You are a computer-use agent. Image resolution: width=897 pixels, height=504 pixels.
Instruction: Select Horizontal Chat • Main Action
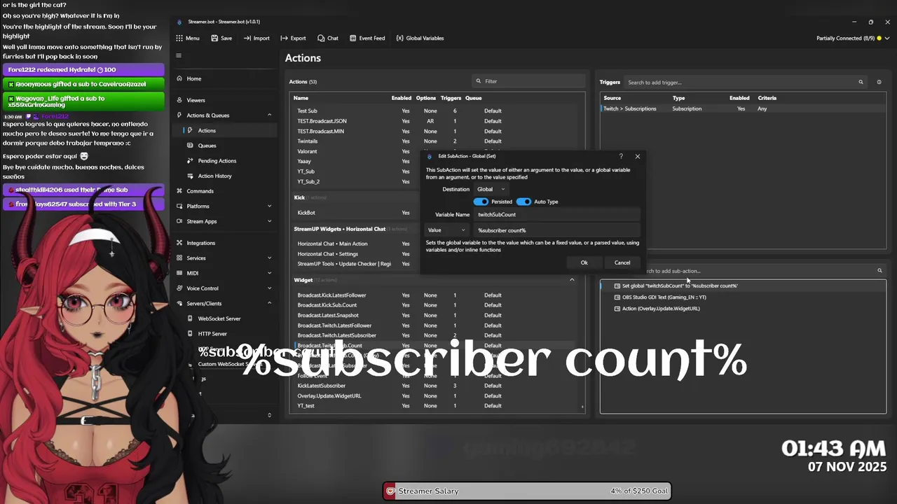357,244
